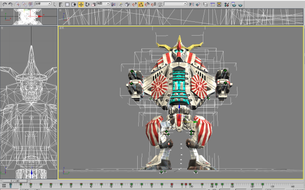This screenshot has width=305, height=190.
Task: Open the reference coordinate system dropdown
Action: [103, 4]
